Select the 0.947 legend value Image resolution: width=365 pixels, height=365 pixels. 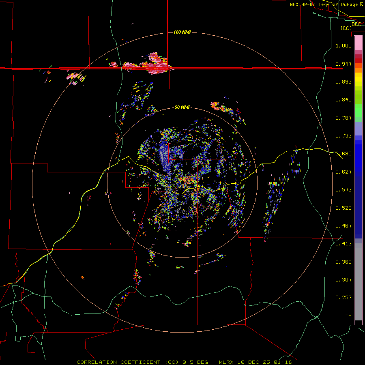[x=344, y=64]
